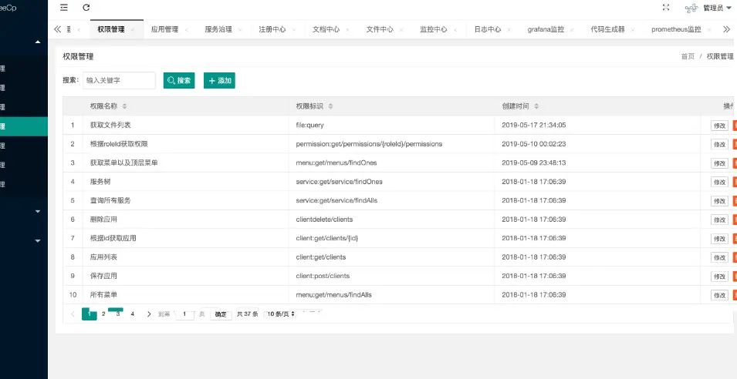Viewport: 737px width, 379px height.
Task: Close the grafana监控 tab
Action: [572, 29]
